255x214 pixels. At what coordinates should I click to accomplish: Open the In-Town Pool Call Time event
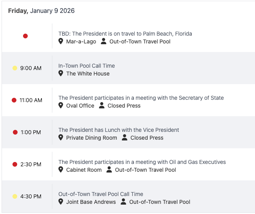pyautogui.click(x=86, y=66)
